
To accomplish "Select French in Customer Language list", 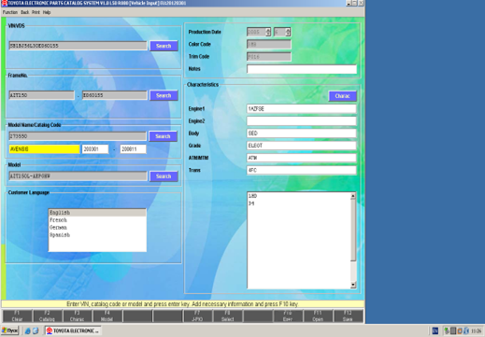I will tap(58, 220).
